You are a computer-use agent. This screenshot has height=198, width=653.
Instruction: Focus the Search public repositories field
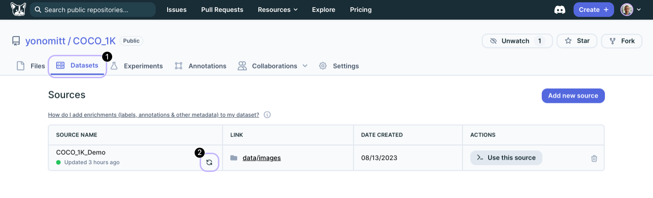[x=93, y=10]
